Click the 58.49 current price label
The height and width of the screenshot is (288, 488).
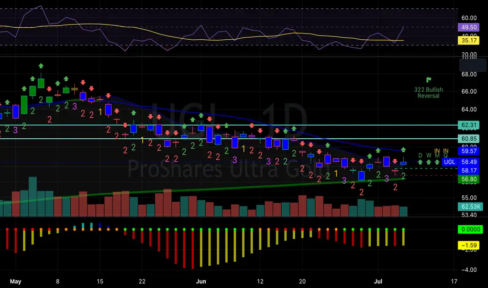(x=469, y=162)
